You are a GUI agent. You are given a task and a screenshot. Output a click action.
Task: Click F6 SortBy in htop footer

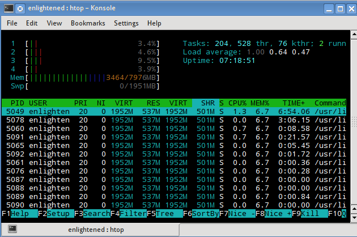[201, 214]
